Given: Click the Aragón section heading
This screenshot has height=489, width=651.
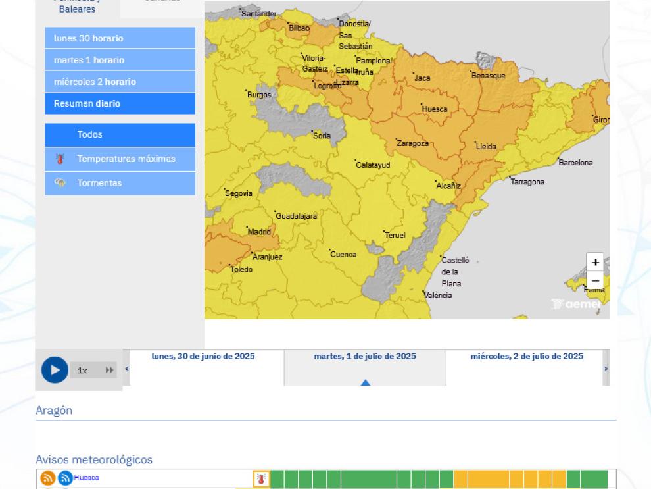Looking at the screenshot, I should coord(54,411).
